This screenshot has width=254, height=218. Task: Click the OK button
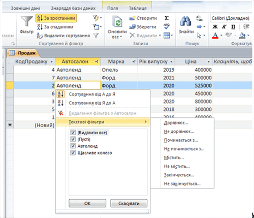click(x=87, y=203)
